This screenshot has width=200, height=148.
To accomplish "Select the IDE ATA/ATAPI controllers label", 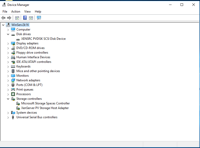I will (34, 62).
